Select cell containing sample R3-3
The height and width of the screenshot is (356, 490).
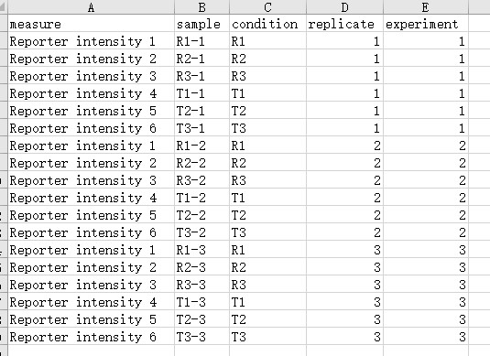(x=201, y=285)
